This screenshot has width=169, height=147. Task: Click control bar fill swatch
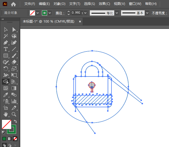click(x=32, y=13)
